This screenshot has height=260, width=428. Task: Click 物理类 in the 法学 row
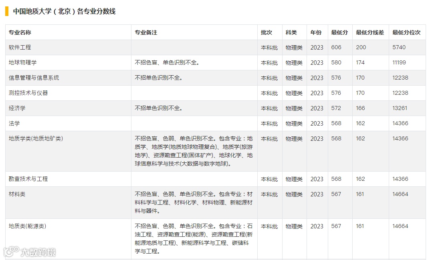coord(294,124)
